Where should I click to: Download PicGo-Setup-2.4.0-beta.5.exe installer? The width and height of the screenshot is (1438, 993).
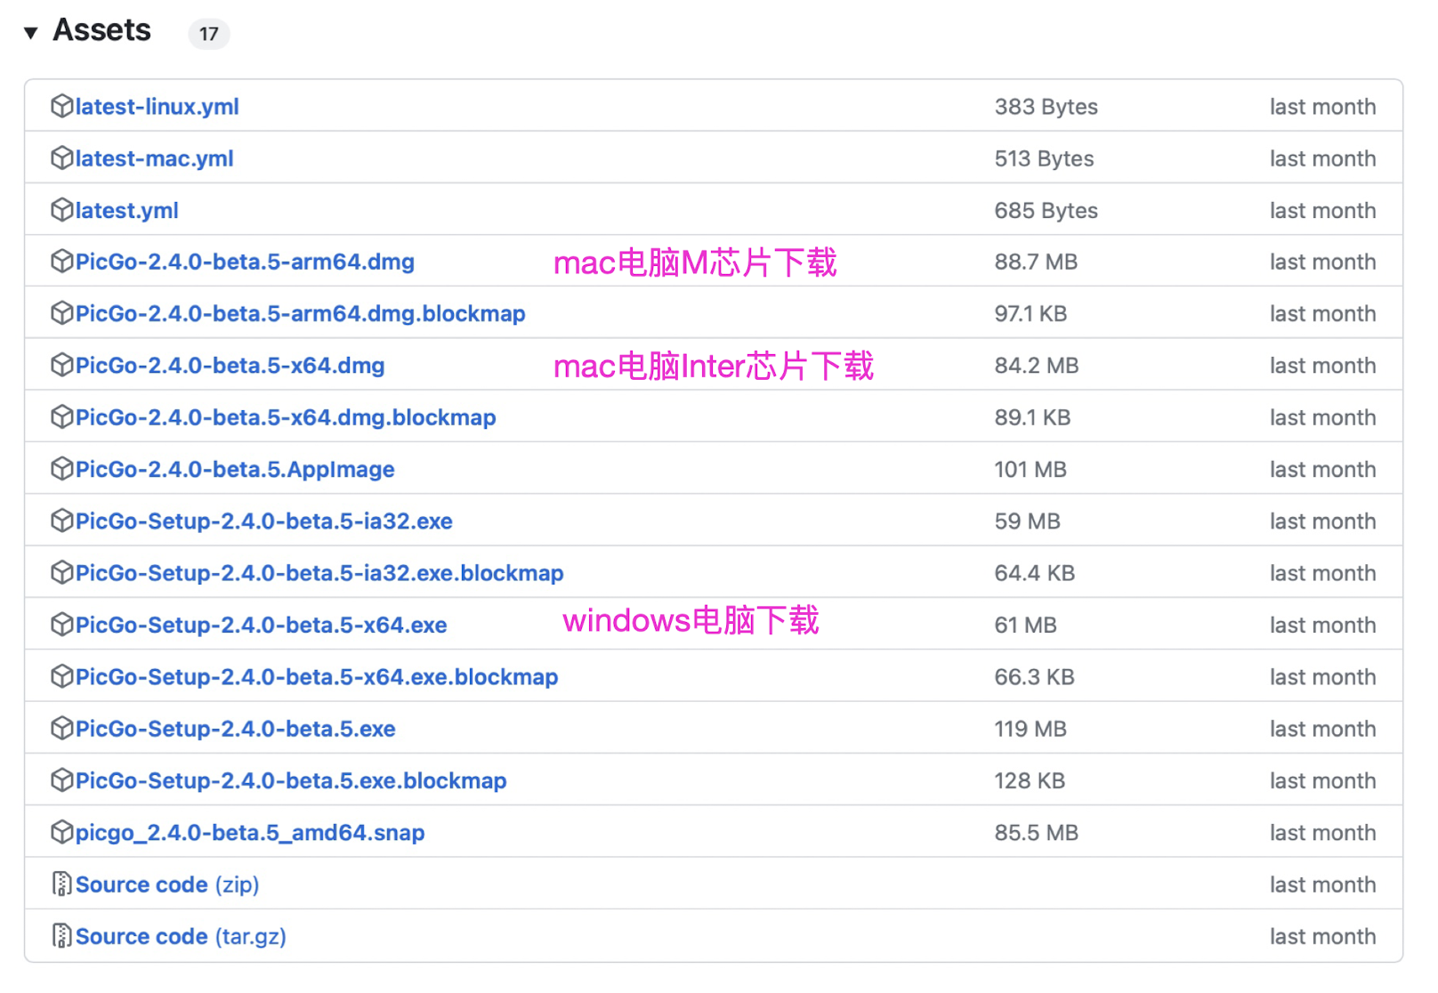235,729
